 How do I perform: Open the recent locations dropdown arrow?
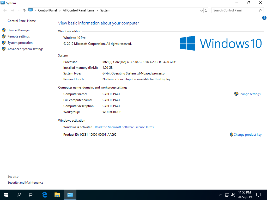pyautogui.click(x=19, y=10)
